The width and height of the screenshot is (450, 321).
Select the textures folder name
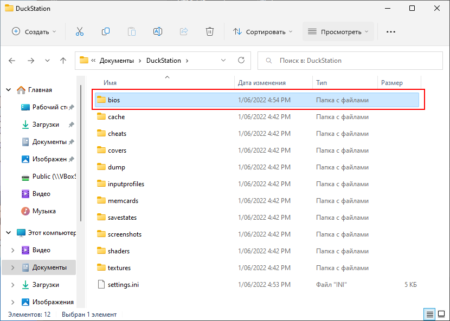(x=119, y=268)
